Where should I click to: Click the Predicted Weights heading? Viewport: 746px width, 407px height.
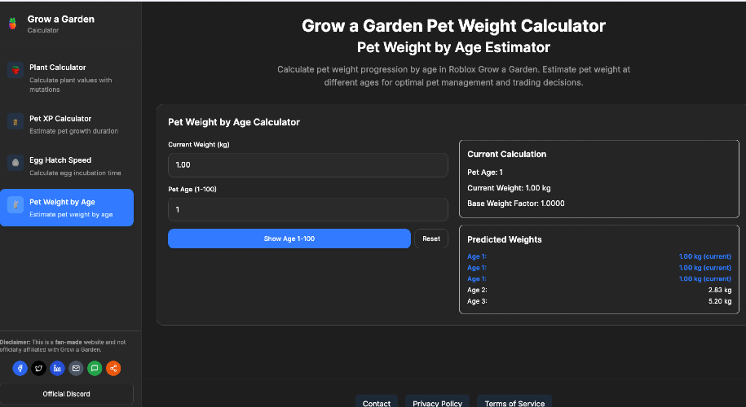pyautogui.click(x=505, y=239)
